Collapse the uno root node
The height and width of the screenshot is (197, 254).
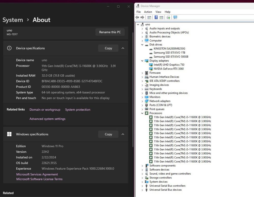(x=138, y=24)
